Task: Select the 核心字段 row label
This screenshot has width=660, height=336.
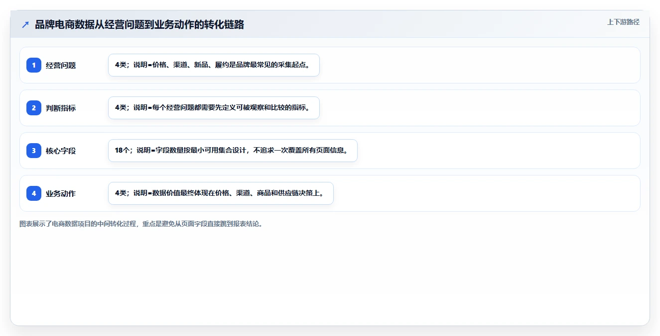Action: click(61, 151)
